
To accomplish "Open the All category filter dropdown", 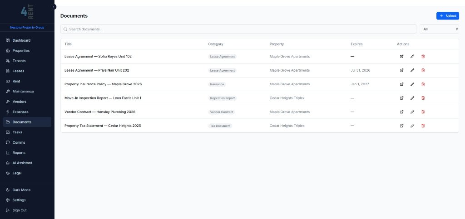I will click(x=439, y=29).
